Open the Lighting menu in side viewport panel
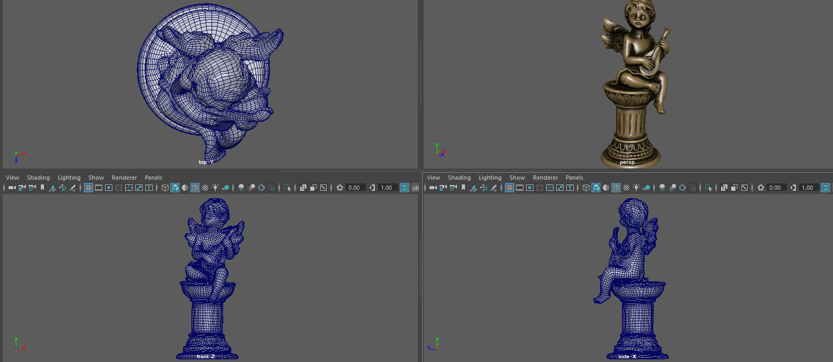This screenshot has width=833, height=362. [490, 178]
